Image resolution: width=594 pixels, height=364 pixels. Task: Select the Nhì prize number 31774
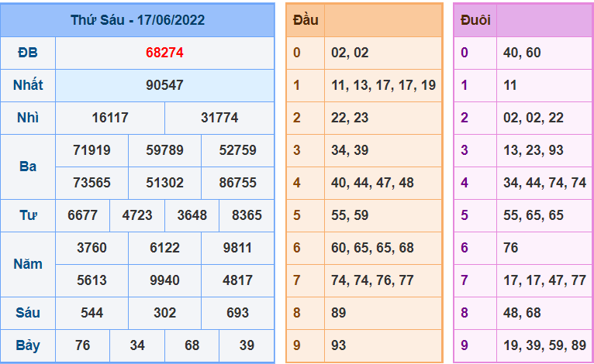point(219,118)
